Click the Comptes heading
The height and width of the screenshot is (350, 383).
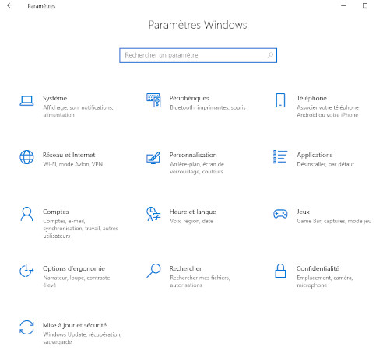[x=56, y=212]
